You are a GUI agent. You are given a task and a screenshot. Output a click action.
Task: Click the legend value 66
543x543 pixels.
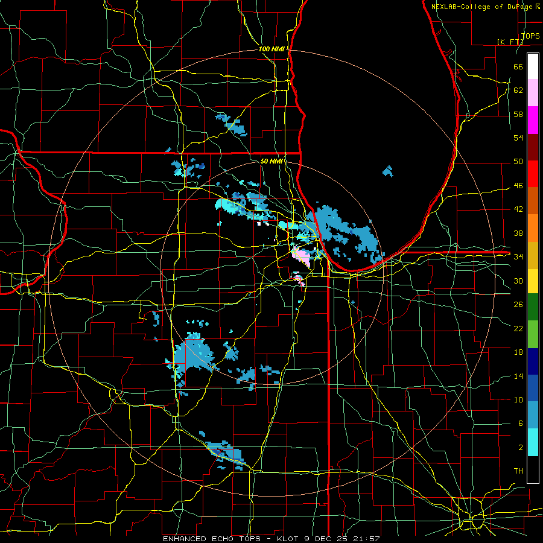pos(518,67)
